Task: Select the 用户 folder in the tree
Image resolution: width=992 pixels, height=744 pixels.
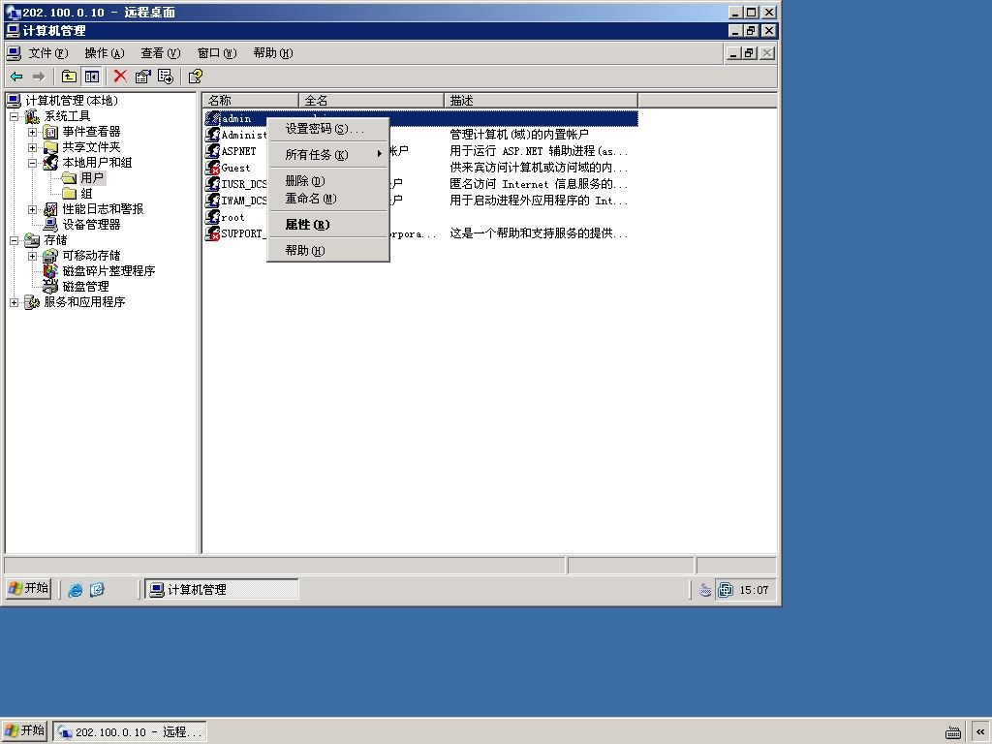Action: (x=92, y=178)
